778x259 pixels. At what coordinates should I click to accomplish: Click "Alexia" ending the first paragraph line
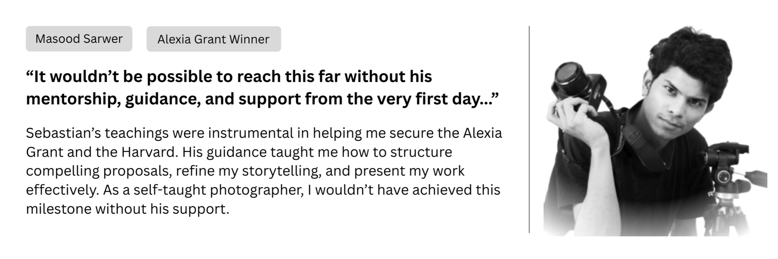pos(482,133)
